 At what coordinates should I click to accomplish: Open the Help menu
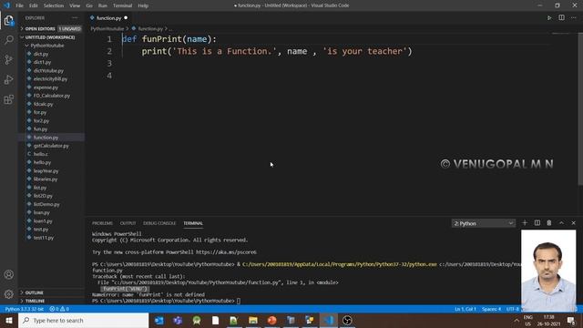click(143, 5)
